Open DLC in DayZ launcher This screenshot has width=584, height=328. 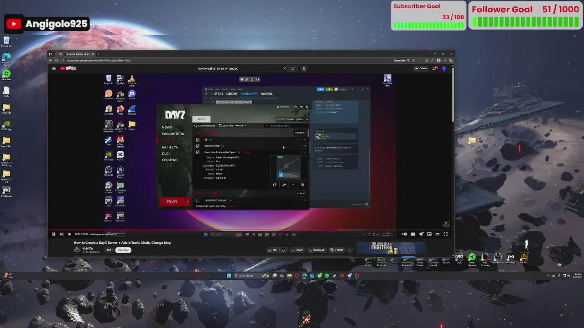165,154
